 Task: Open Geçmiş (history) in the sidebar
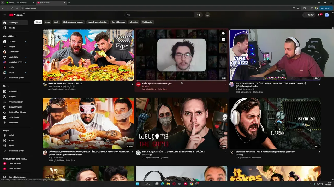click(x=15, y=97)
